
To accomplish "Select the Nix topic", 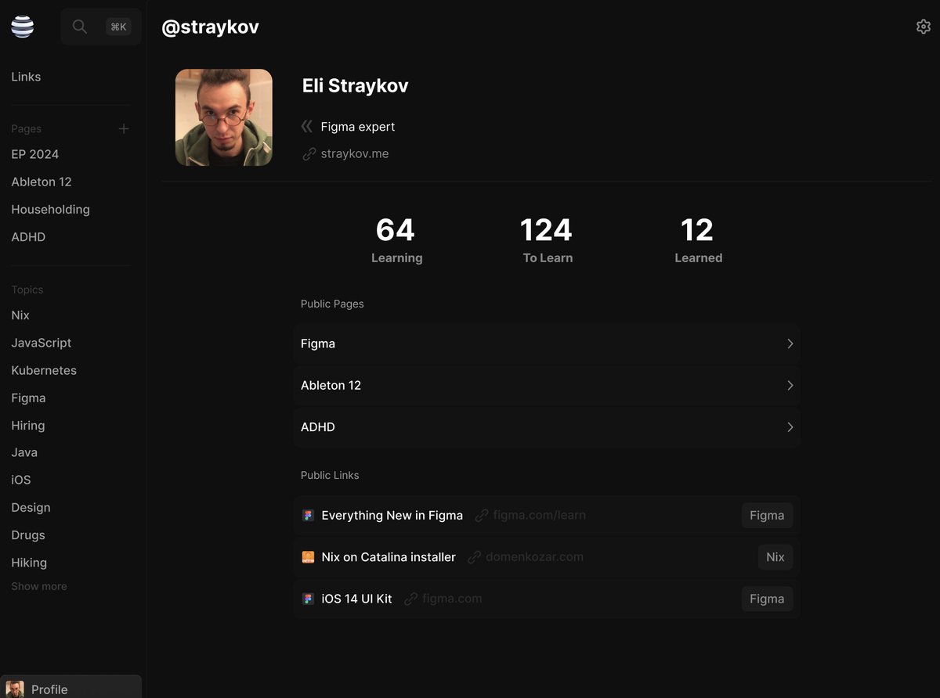I will tap(20, 315).
